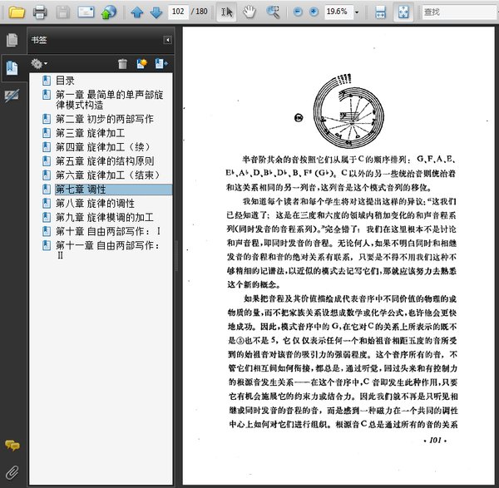Click the email envelope icon
The image size is (499, 488).
(86, 12)
